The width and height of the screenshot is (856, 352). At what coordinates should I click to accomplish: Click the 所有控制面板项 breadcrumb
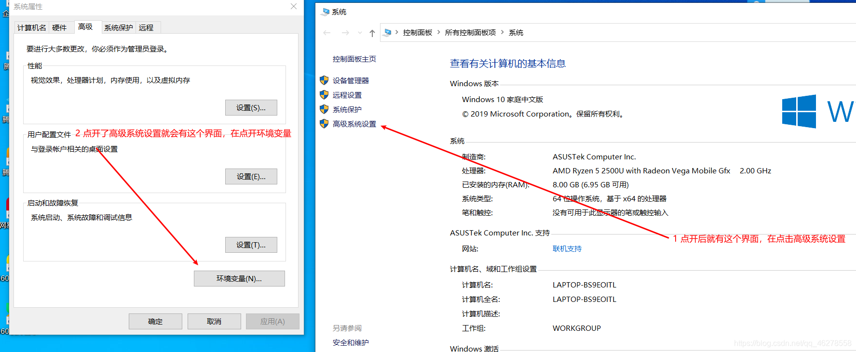(x=470, y=33)
